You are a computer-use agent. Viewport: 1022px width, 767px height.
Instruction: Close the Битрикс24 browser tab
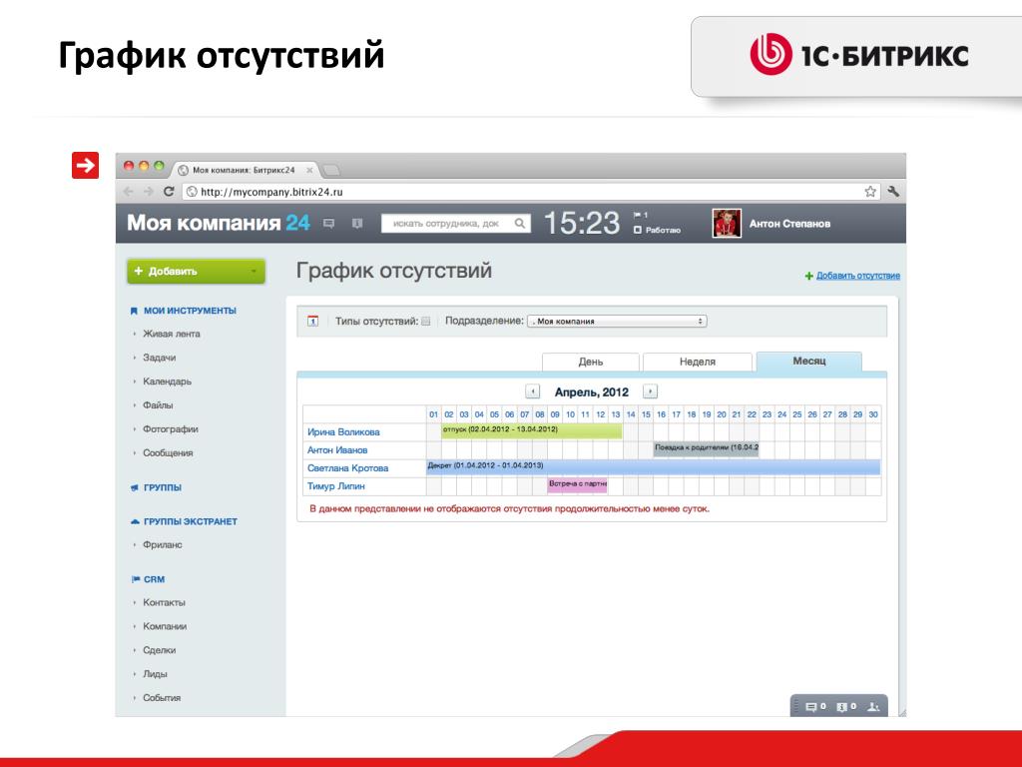(x=309, y=170)
